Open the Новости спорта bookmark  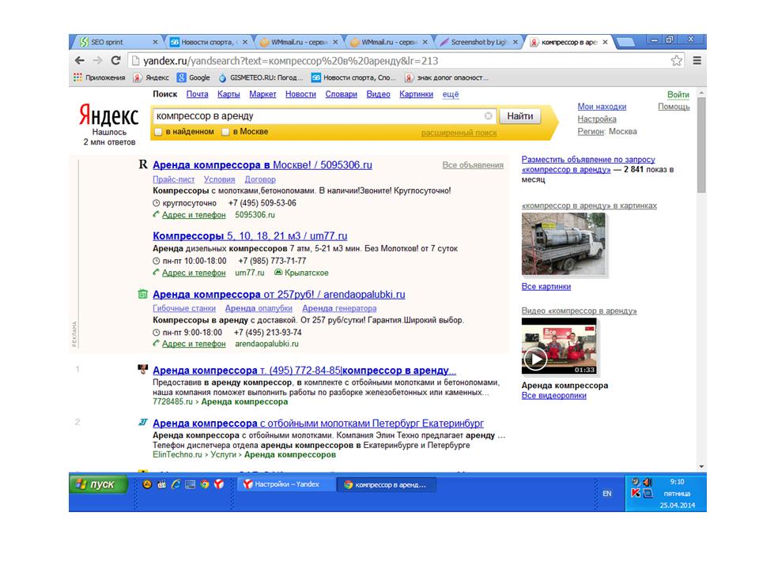[353, 77]
